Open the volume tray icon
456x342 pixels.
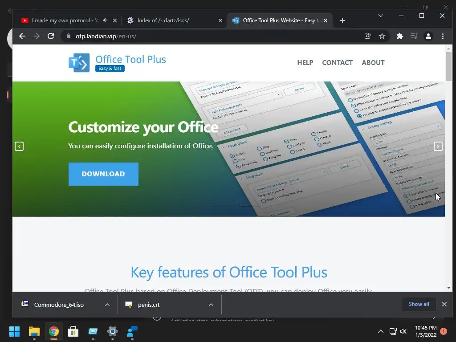[403, 331]
